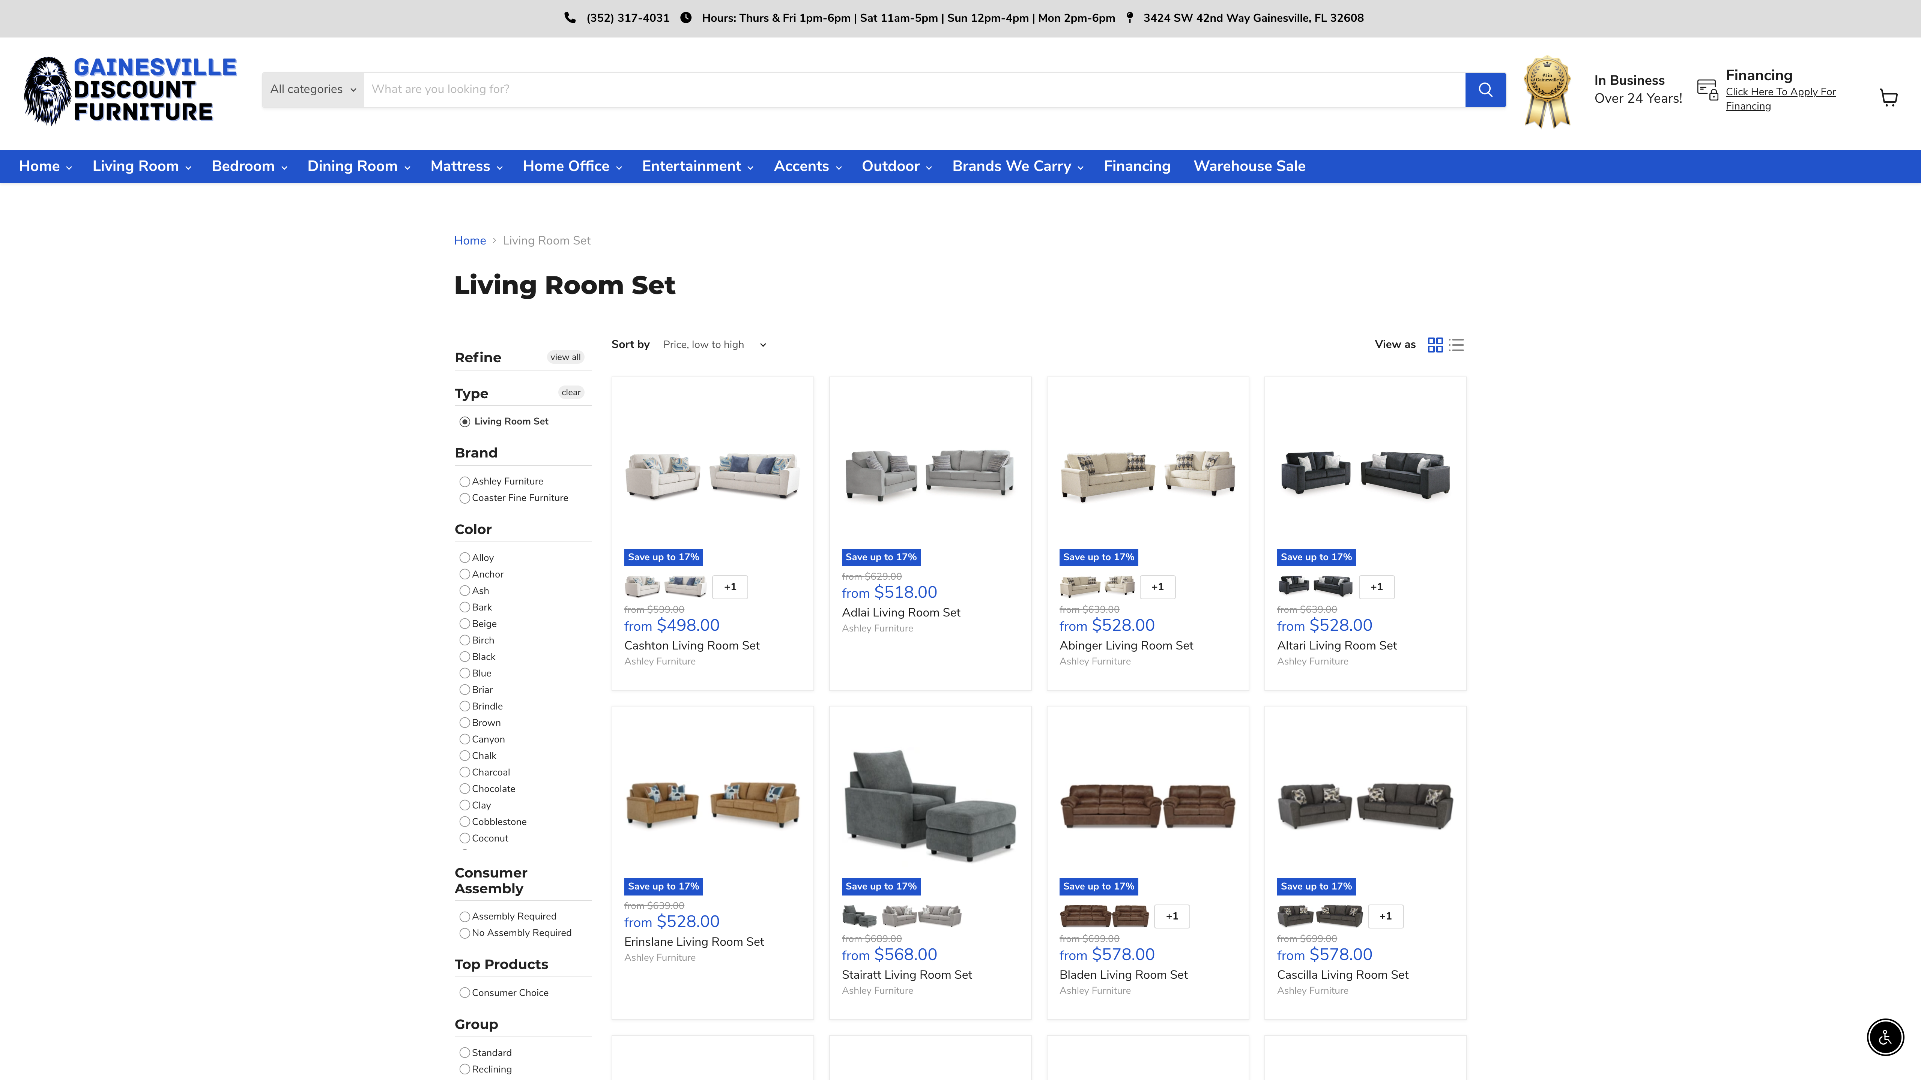Click the location pin icon near the address
1921x1080 pixels.
[1130, 17]
